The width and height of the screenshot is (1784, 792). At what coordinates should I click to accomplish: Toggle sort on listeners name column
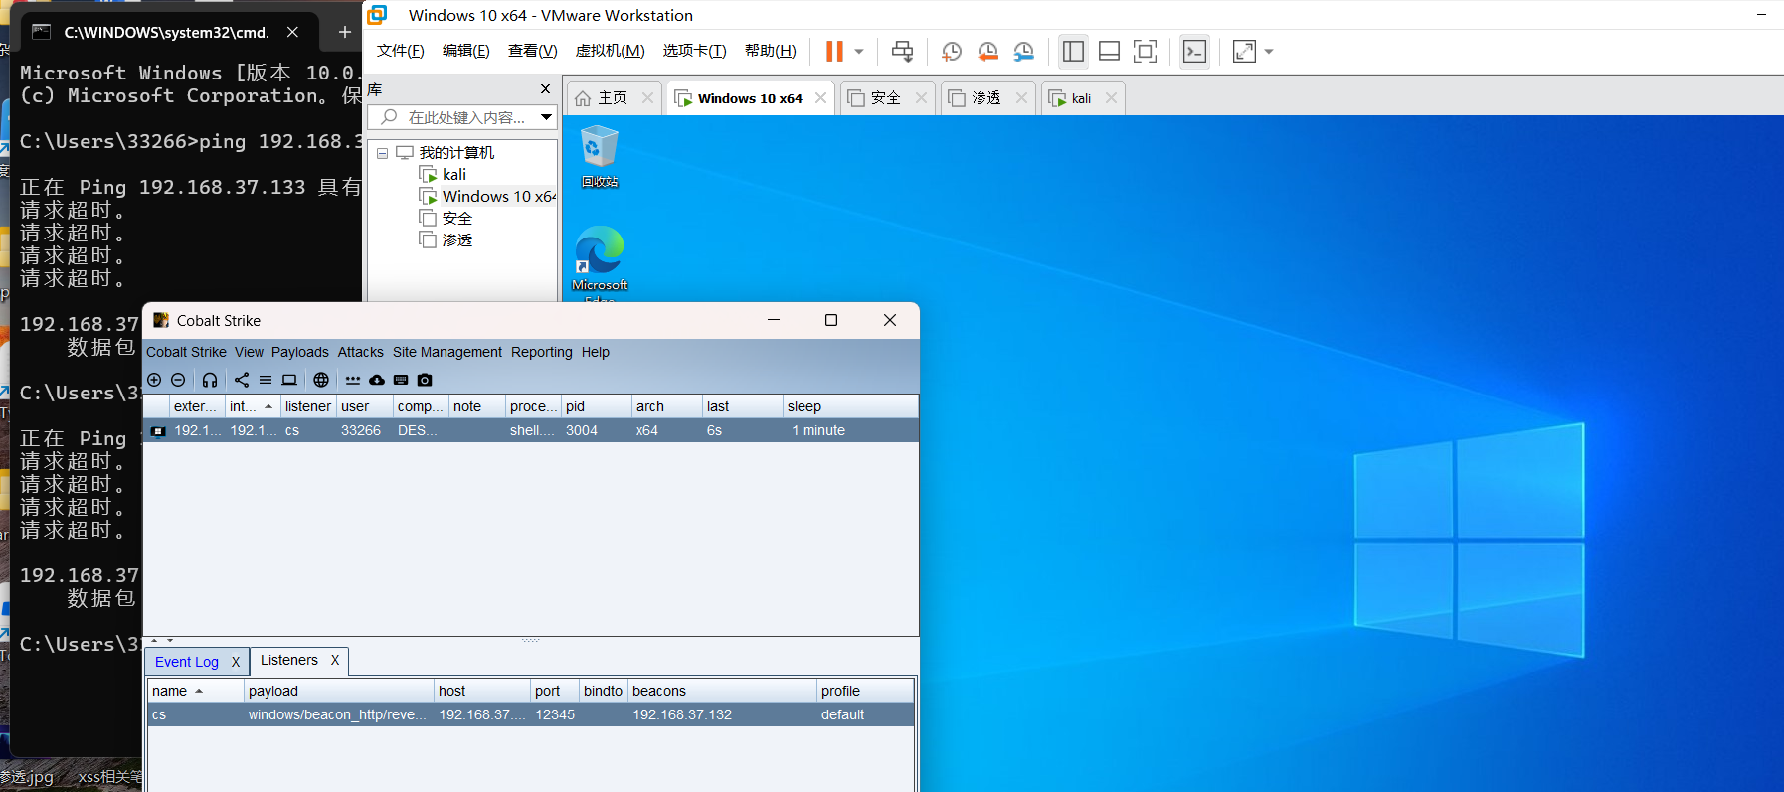199,691
